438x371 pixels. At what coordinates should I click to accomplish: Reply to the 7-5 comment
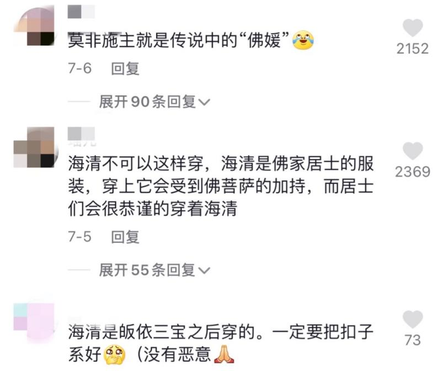point(125,237)
